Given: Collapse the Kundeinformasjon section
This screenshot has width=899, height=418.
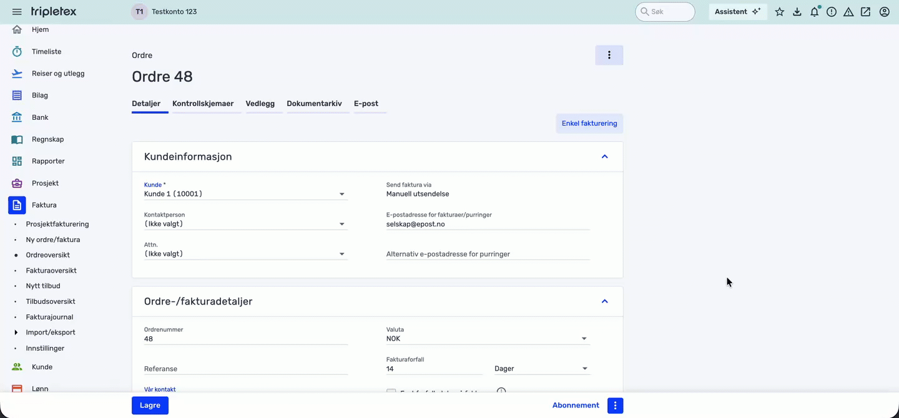Looking at the screenshot, I should pyautogui.click(x=604, y=157).
